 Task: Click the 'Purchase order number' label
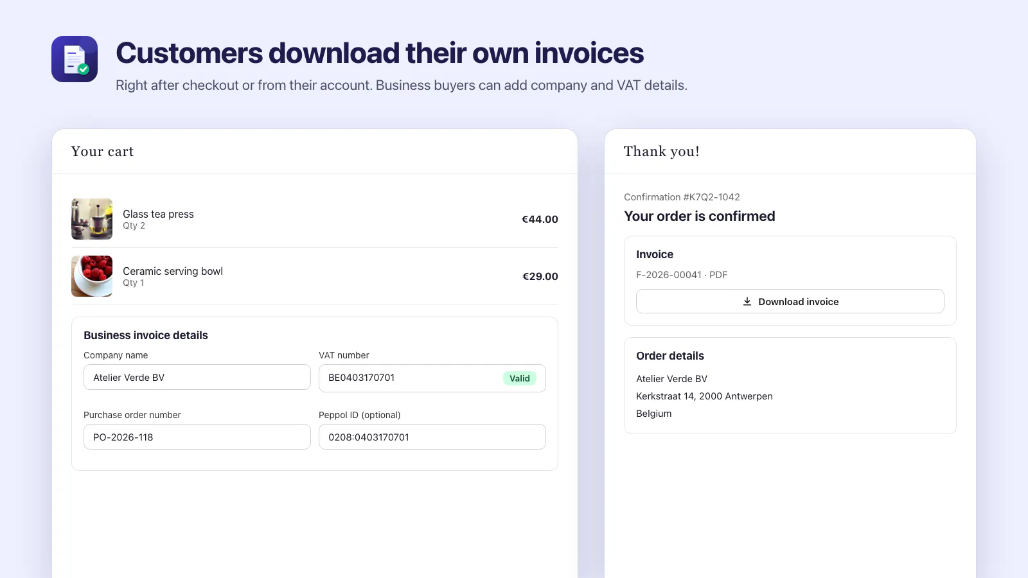click(x=132, y=415)
